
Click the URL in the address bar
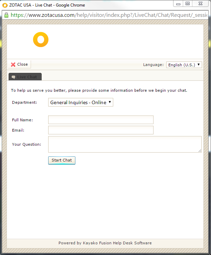[x=109, y=15]
